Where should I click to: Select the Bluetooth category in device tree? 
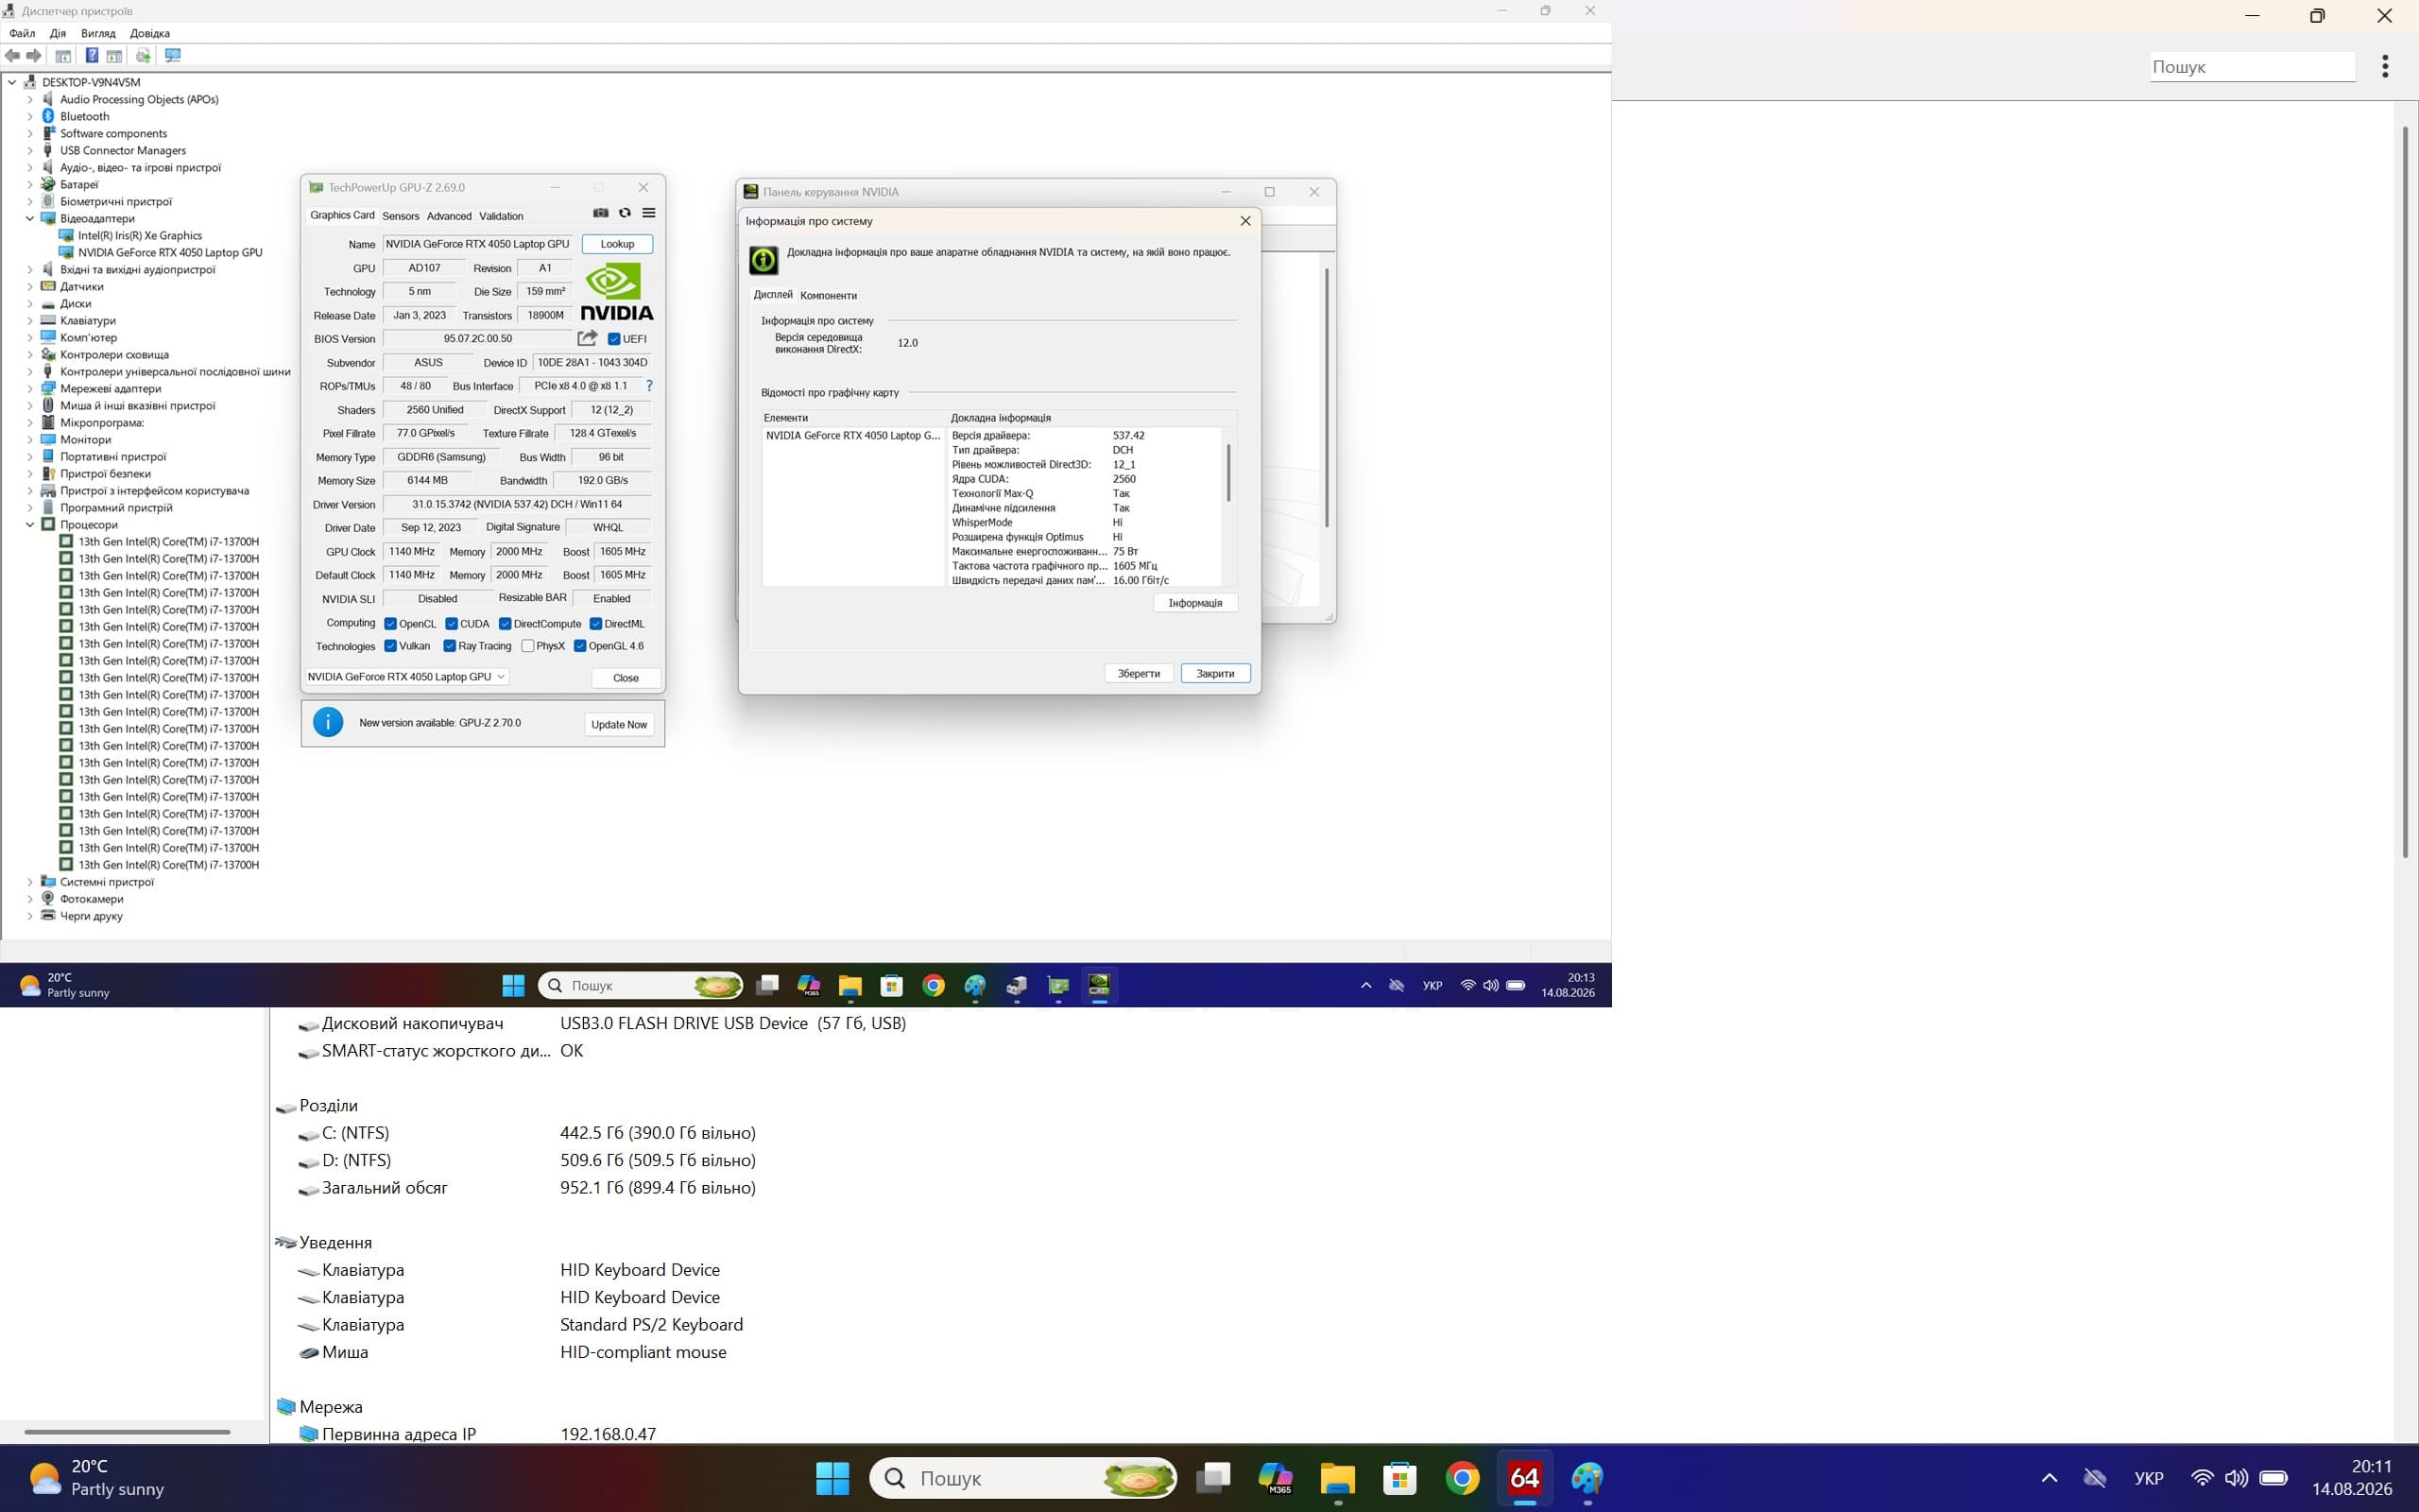(84, 117)
